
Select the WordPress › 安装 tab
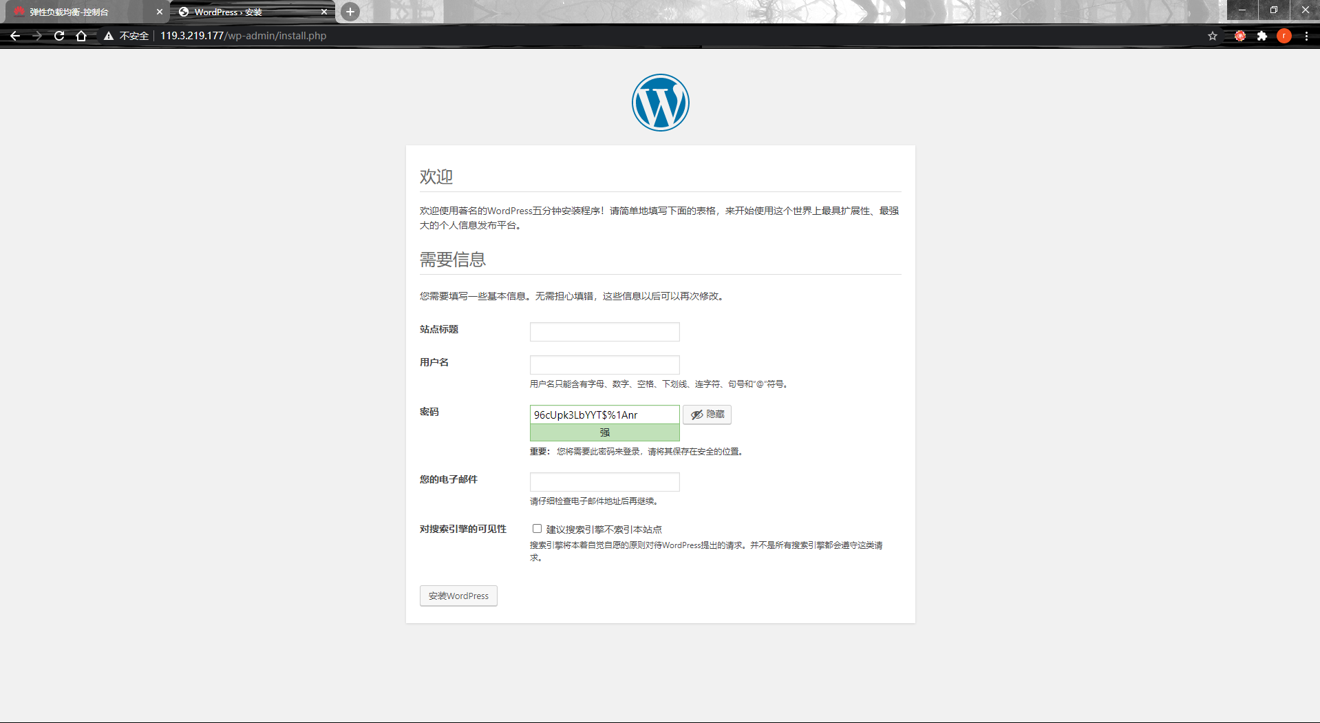point(253,12)
